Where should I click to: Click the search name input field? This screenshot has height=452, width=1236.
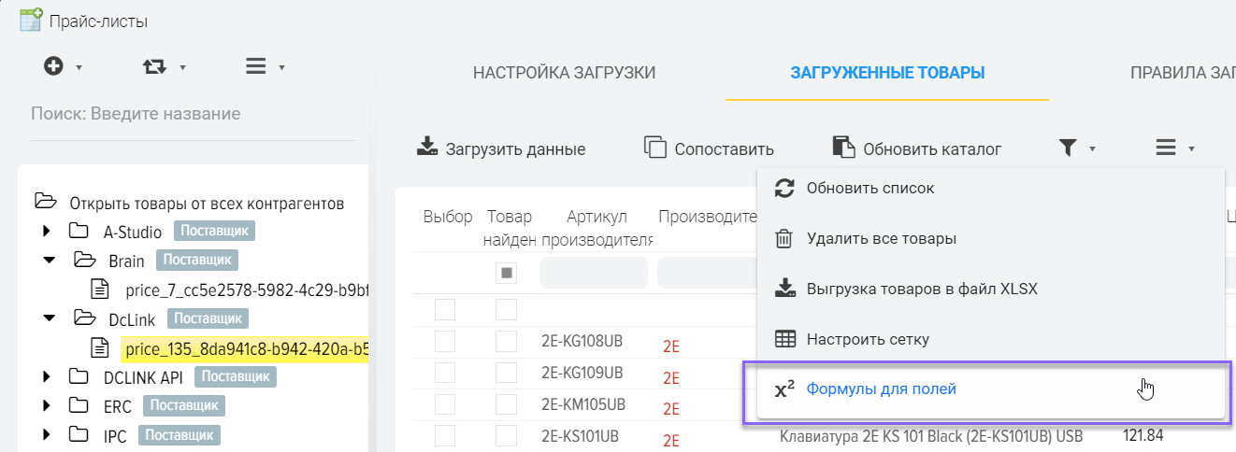point(192,114)
